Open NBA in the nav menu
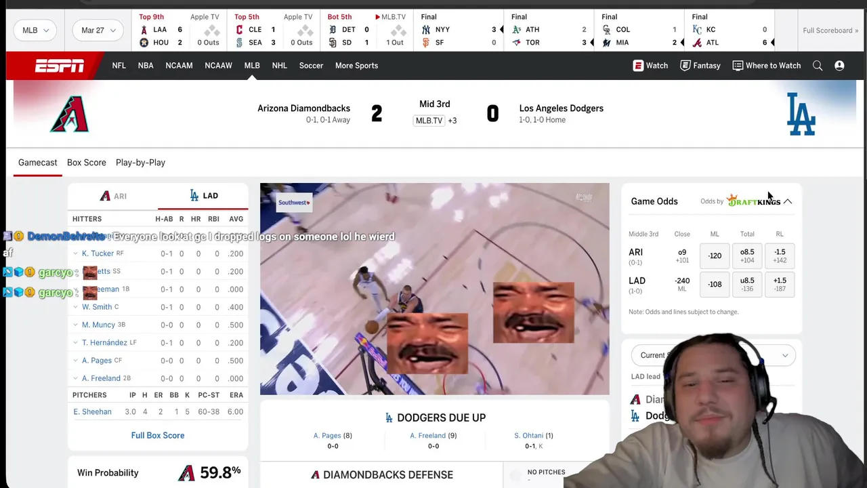867x488 pixels. tap(146, 66)
